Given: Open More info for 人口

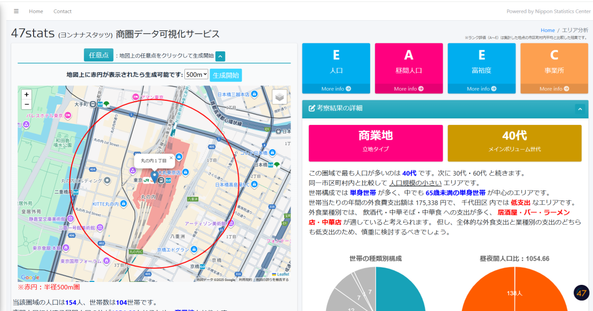Looking at the screenshot, I should (x=336, y=89).
